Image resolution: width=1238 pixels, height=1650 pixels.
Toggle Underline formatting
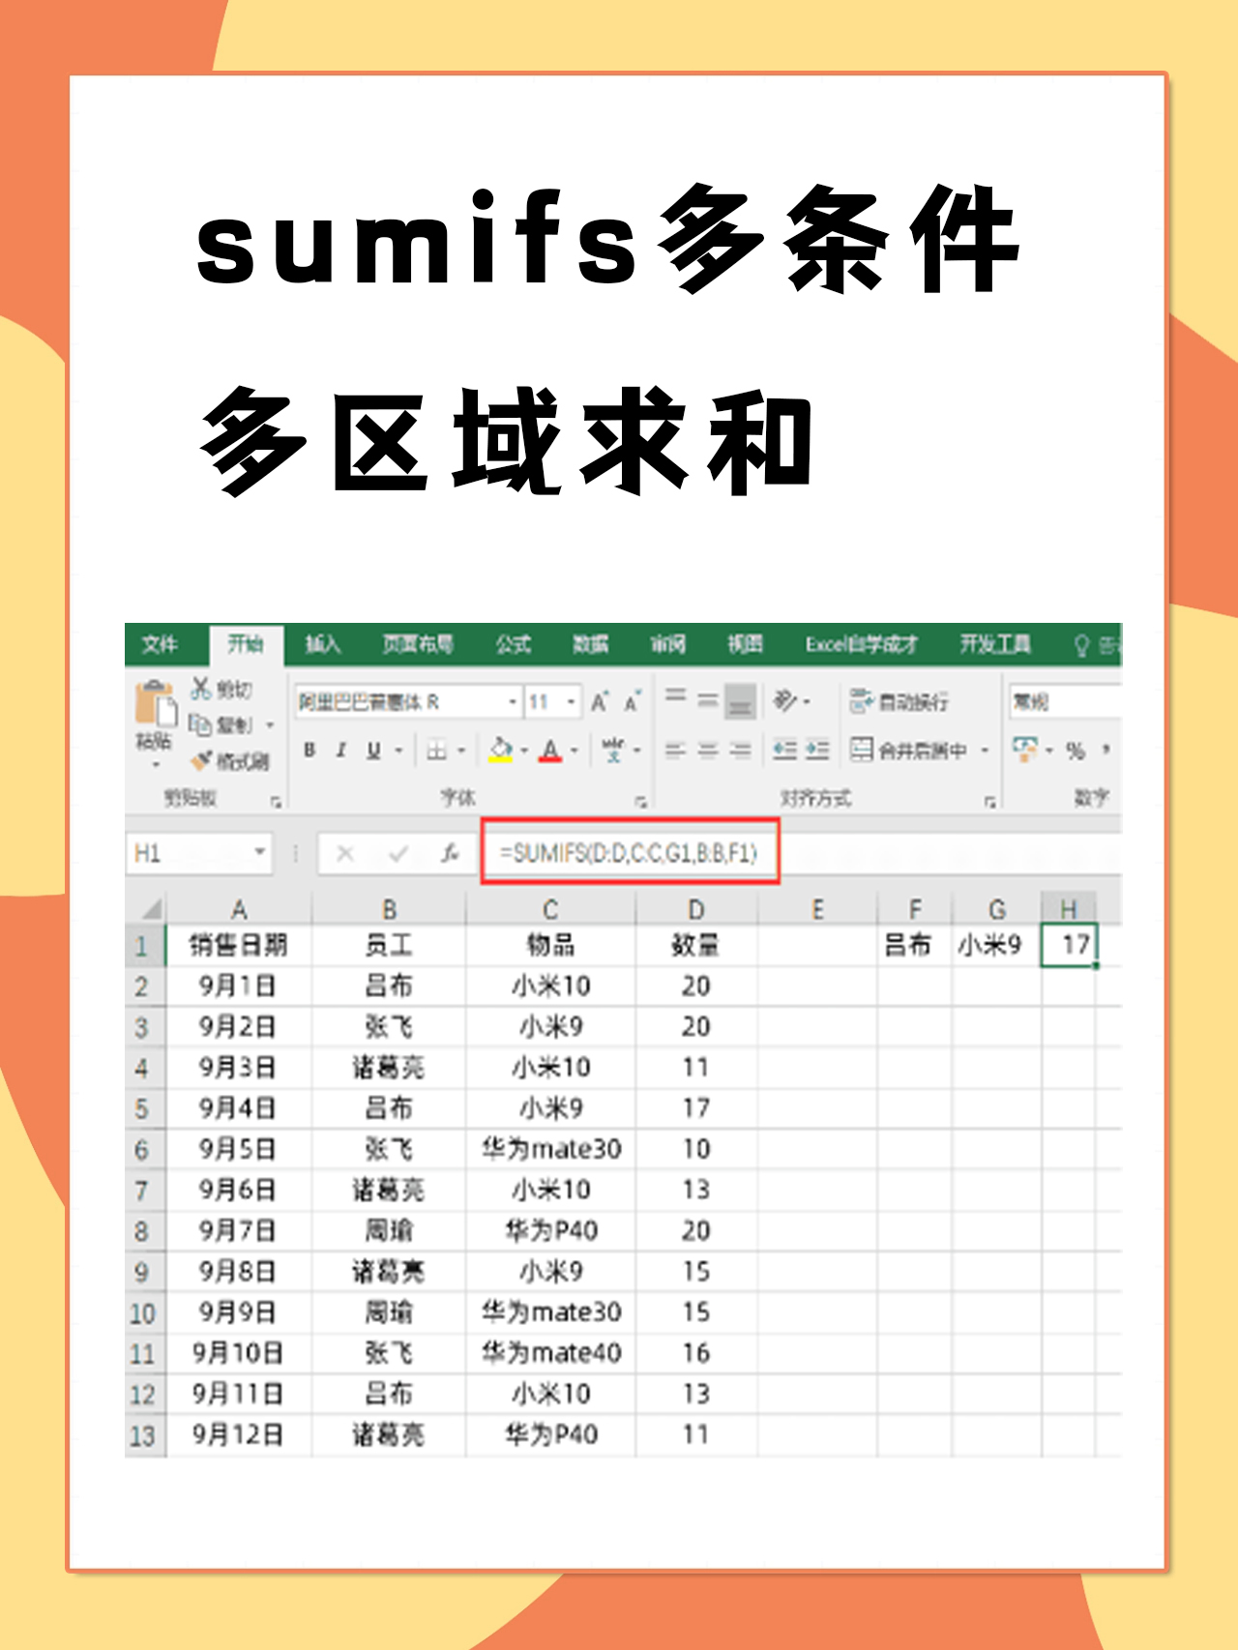click(x=373, y=751)
